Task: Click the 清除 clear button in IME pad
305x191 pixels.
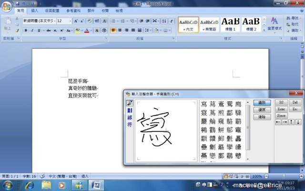Action: 262,117
